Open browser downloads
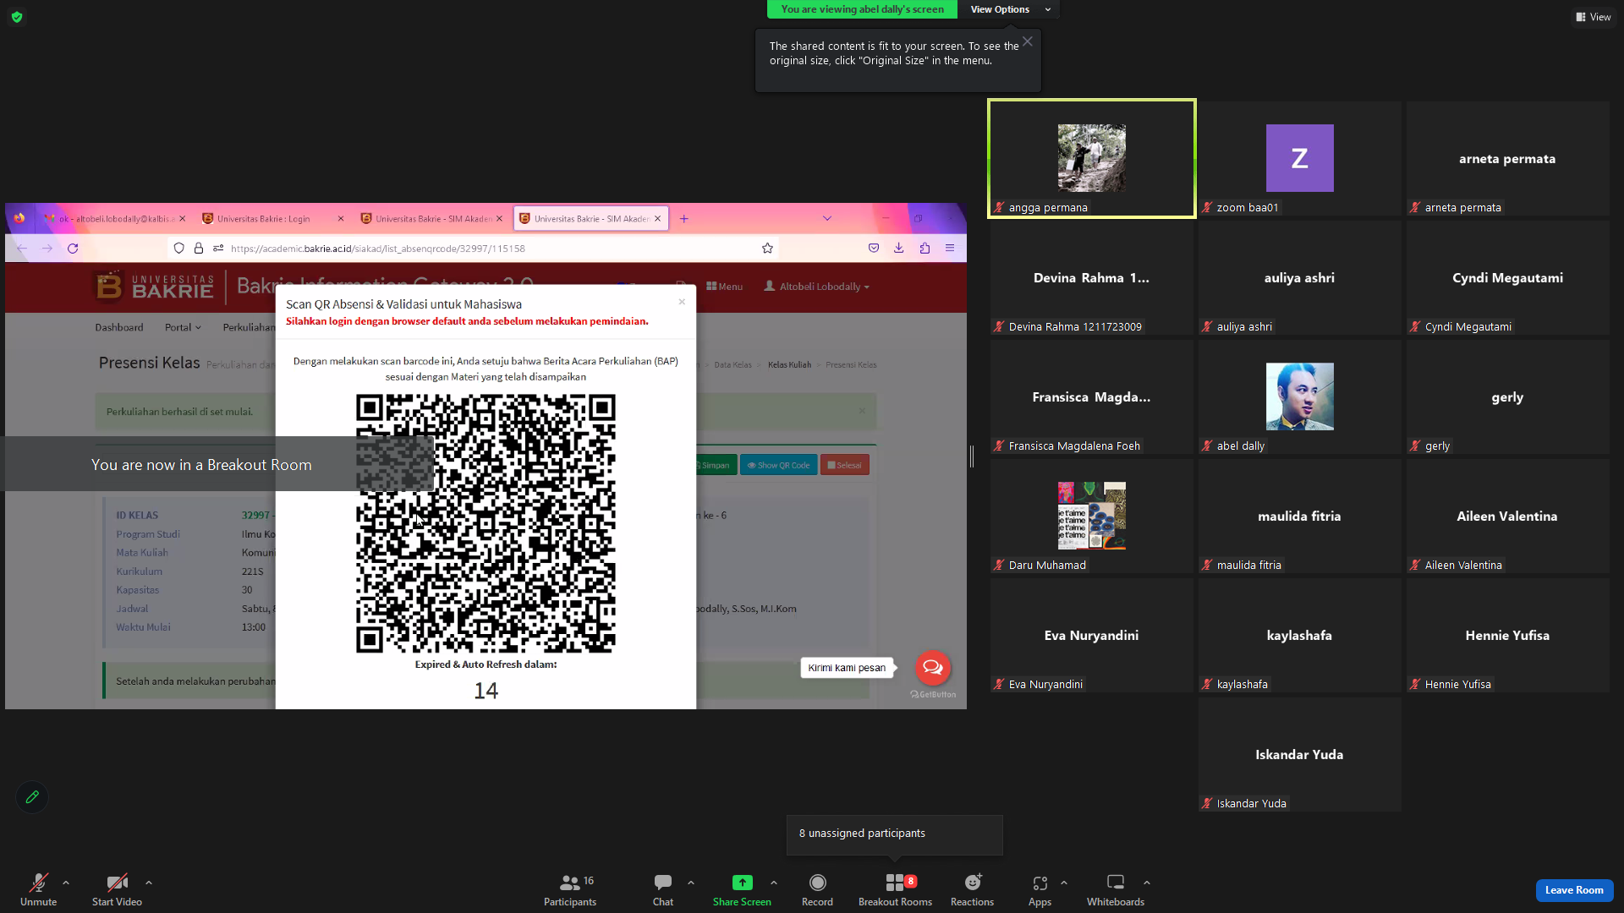1624x913 pixels. click(898, 249)
